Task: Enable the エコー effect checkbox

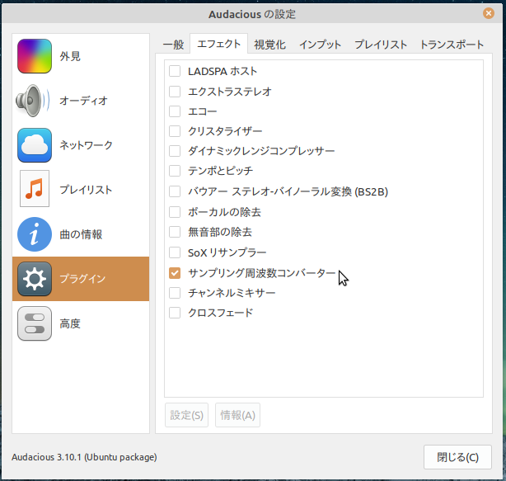Action: pyautogui.click(x=175, y=111)
